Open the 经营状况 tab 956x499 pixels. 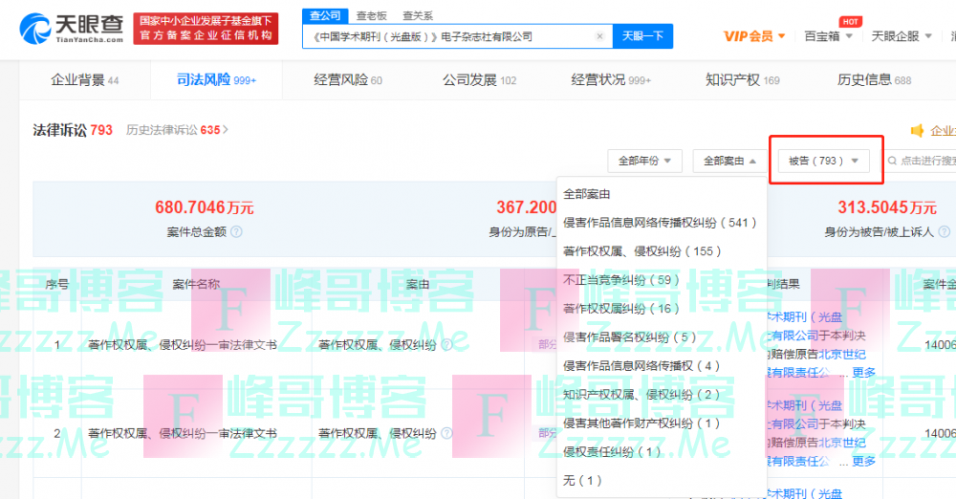(611, 80)
